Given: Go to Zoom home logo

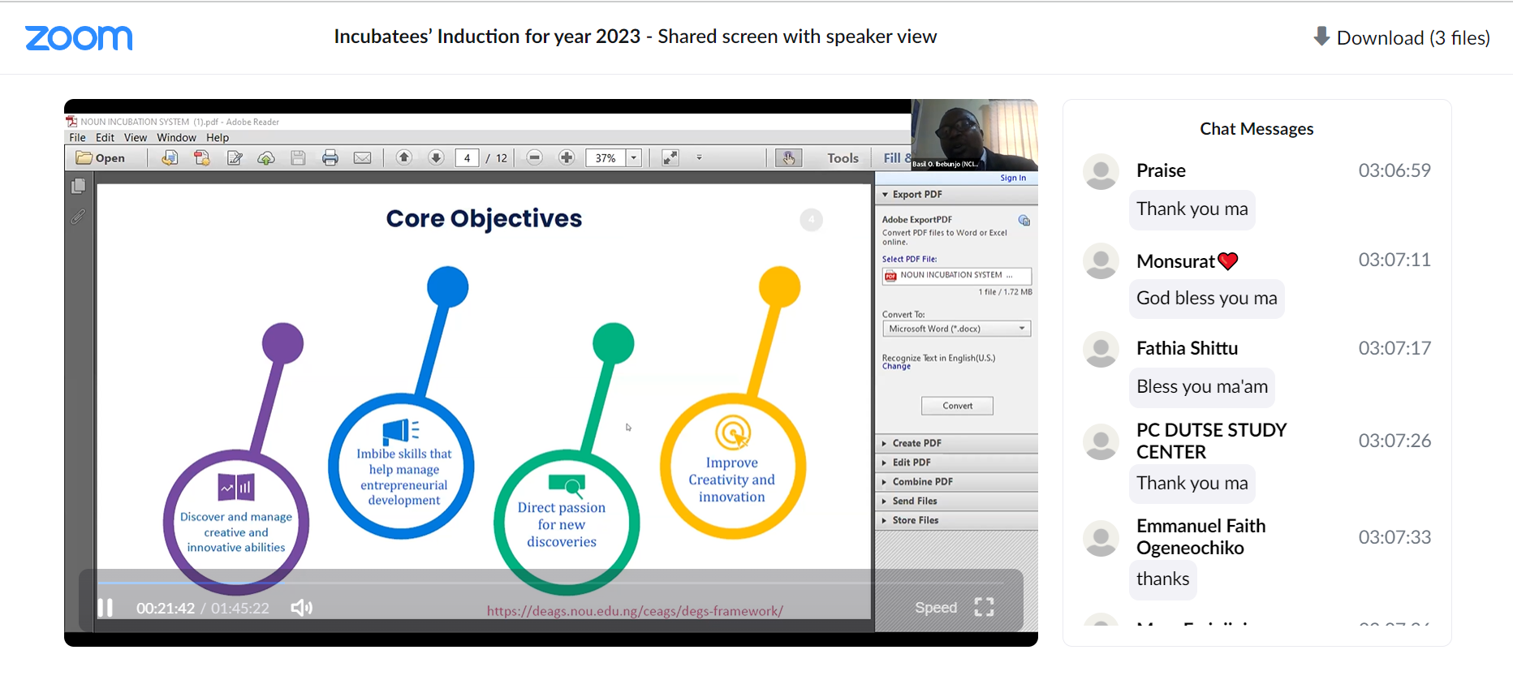Looking at the screenshot, I should pyautogui.click(x=79, y=37).
